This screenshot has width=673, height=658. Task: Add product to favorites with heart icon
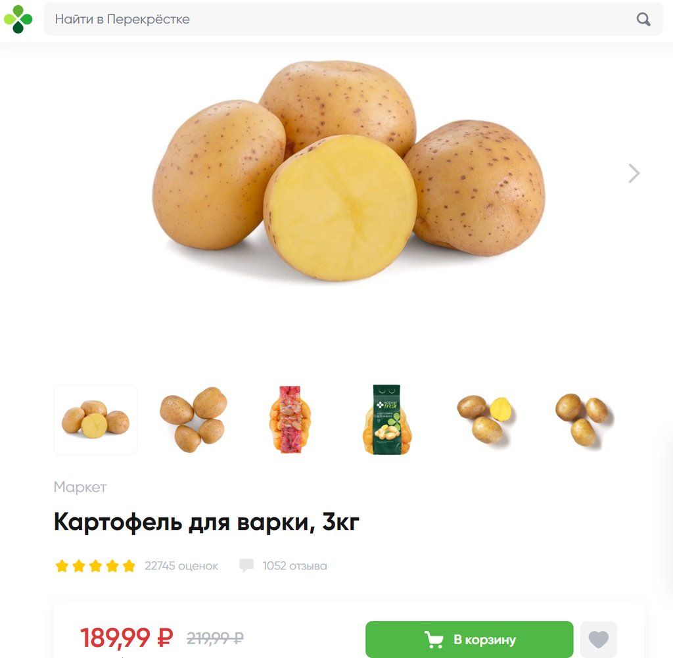tap(598, 639)
